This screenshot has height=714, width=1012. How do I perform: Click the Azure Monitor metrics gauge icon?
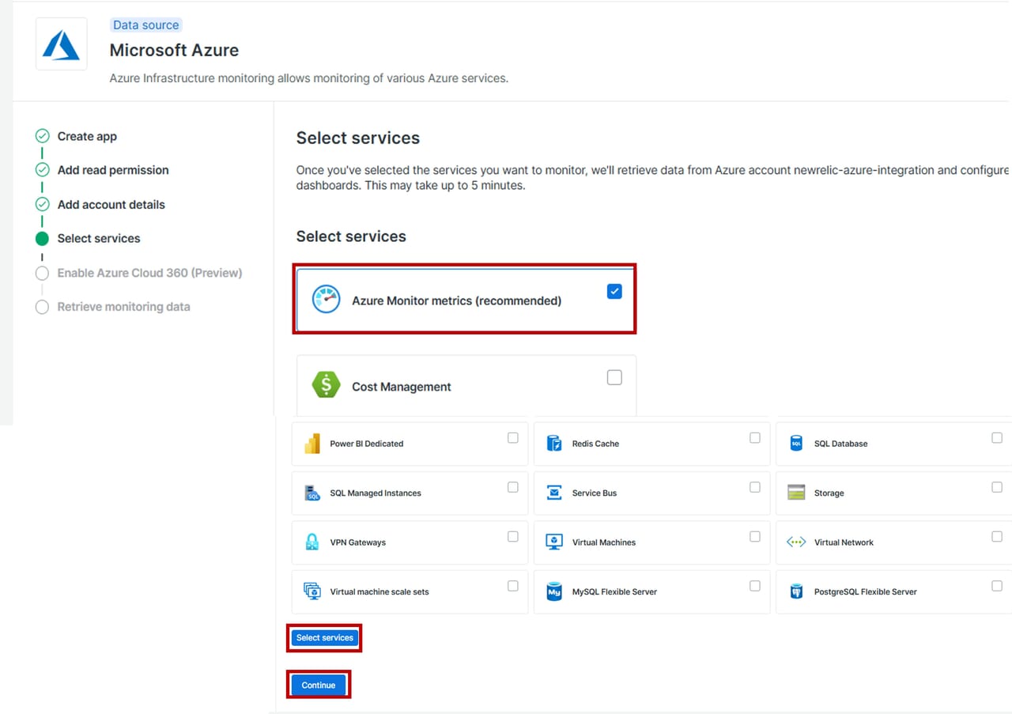pyautogui.click(x=326, y=300)
